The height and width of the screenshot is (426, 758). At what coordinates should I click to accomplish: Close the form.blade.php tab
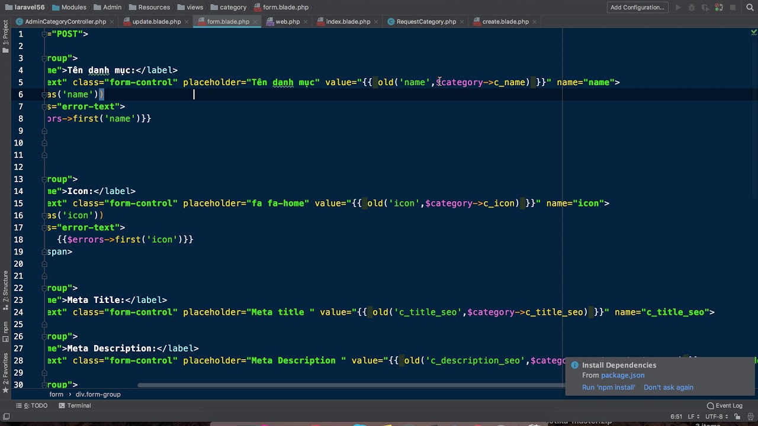(x=255, y=22)
